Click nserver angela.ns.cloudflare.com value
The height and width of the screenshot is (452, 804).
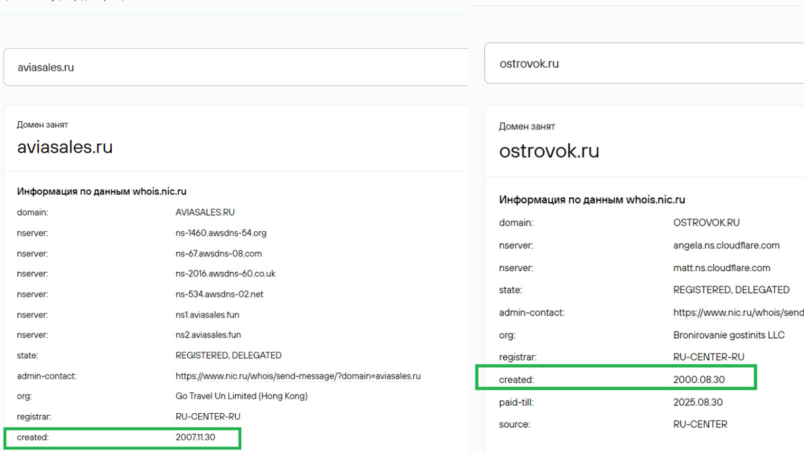(x=726, y=245)
